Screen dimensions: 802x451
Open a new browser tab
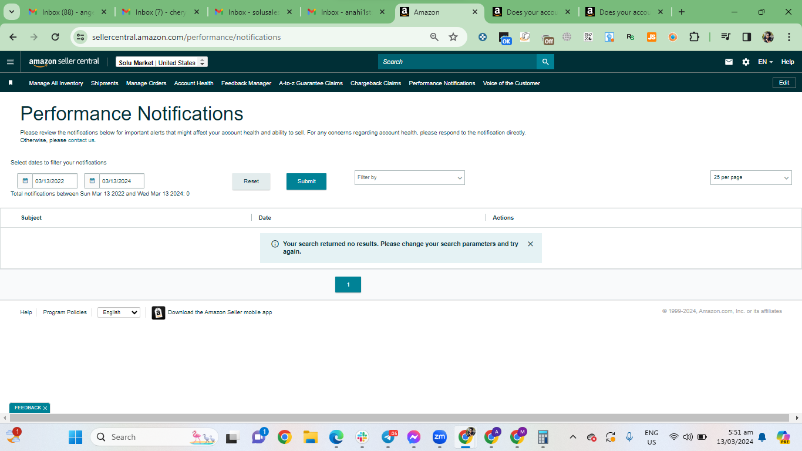coord(682,12)
